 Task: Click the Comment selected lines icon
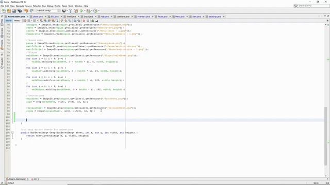[93, 21]
